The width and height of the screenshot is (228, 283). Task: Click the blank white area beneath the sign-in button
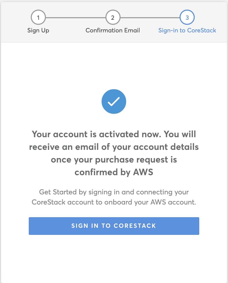point(114,258)
